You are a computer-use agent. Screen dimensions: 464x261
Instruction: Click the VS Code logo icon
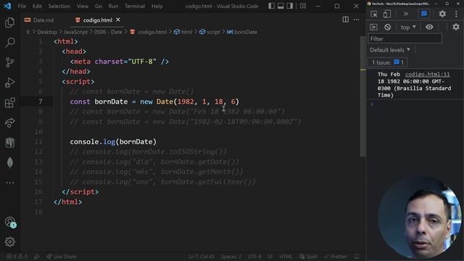point(7,6)
